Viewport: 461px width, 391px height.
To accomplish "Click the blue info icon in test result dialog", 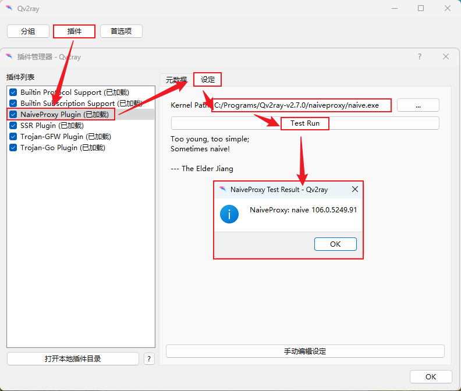I will tap(229, 215).
